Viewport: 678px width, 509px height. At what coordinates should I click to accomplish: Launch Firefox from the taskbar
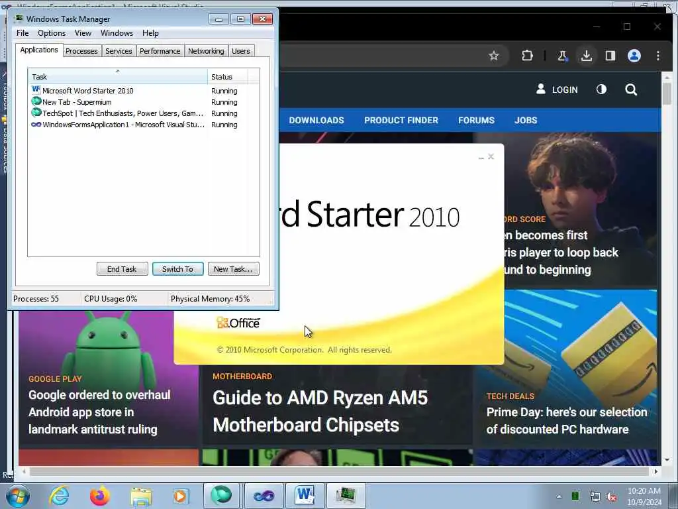tap(99, 496)
